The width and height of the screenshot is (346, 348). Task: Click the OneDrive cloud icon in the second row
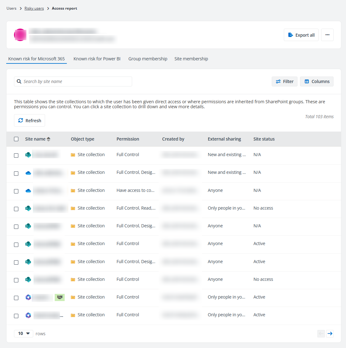click(x=28, y=172)
